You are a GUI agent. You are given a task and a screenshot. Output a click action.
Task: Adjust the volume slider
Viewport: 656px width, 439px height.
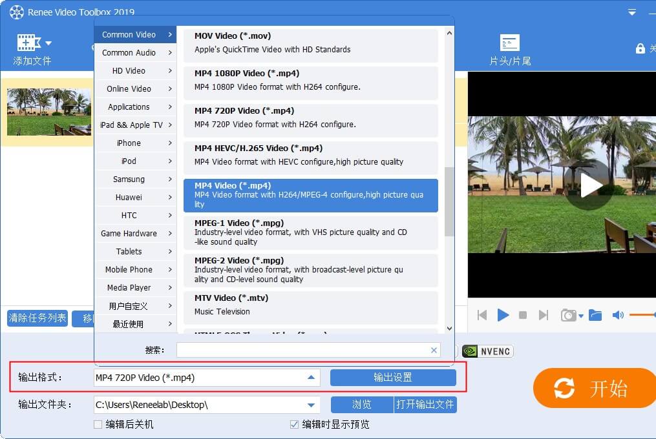[x=642, y=315]
